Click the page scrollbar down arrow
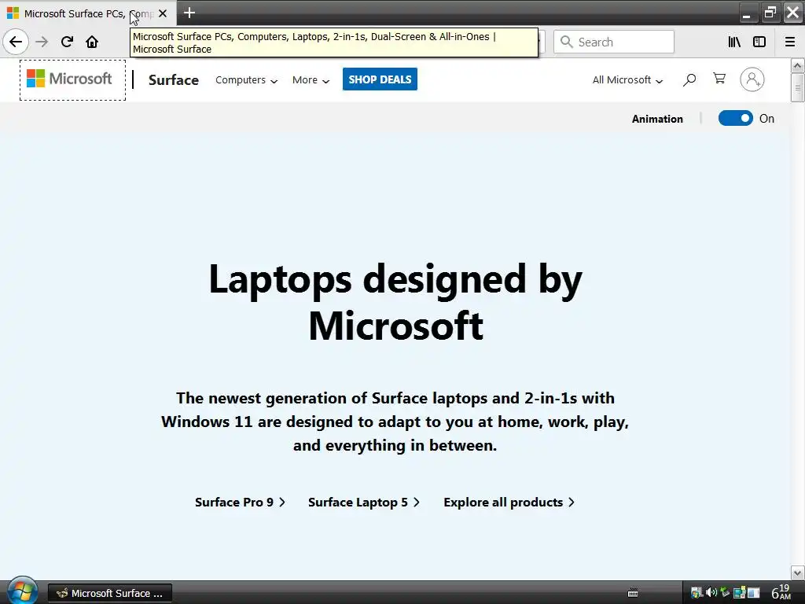 click(x=797, y=573)
